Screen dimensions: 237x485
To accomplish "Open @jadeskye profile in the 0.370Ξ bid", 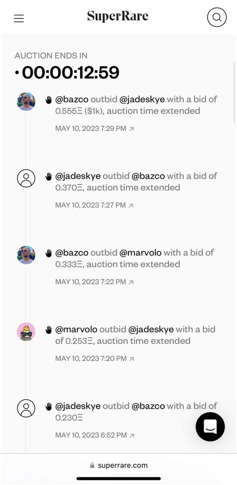I will click(78, 176).
